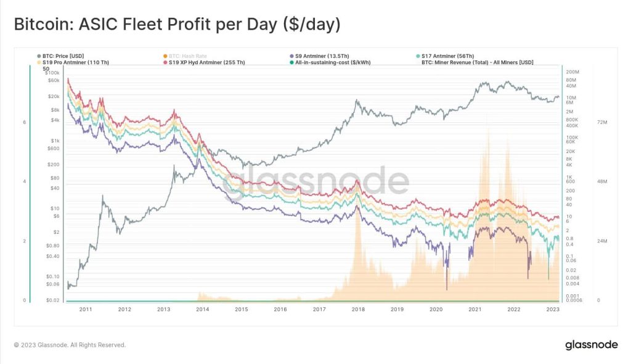Screen dimensions: 631x364
Task: Click the Glassnode copyright text in footer
Action: (70, 345)
